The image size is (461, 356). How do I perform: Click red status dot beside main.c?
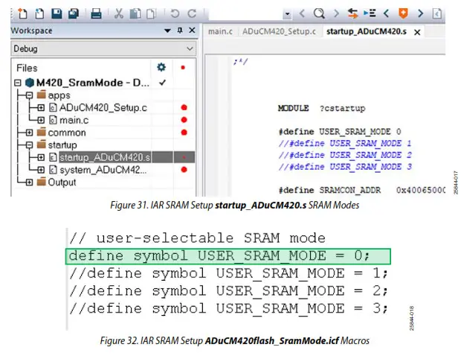[184, 120]
